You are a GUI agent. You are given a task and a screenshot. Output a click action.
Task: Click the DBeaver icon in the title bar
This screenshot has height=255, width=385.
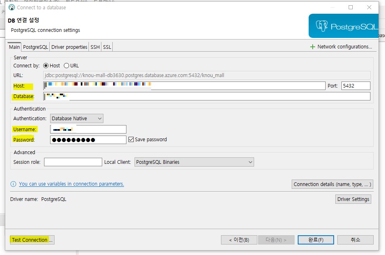(12, 7)
